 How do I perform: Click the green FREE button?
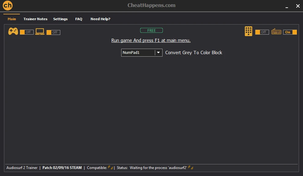pyautogui.click(x=151, y=30)
